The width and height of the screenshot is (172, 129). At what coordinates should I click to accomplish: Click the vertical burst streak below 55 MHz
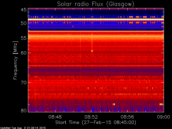(92, 43)
